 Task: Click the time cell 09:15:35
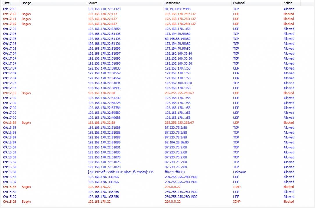[x=10, y=187]
